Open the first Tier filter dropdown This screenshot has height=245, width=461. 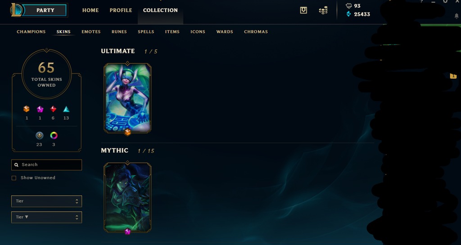click(x=46, y=201)
